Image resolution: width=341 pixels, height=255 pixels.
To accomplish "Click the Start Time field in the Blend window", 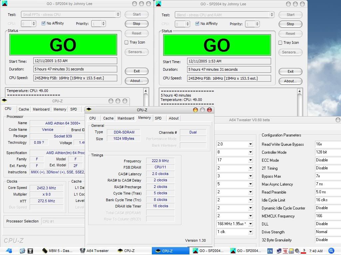I will click(x=229, y=61).
